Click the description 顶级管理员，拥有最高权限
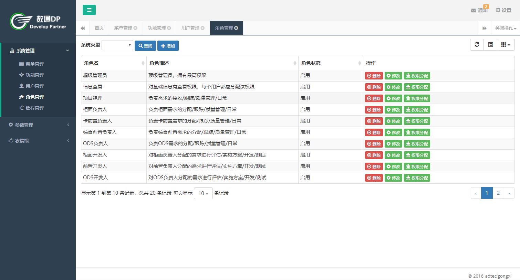Image resolution: width=520 pixels, height=280 pixels. [177, 75]
